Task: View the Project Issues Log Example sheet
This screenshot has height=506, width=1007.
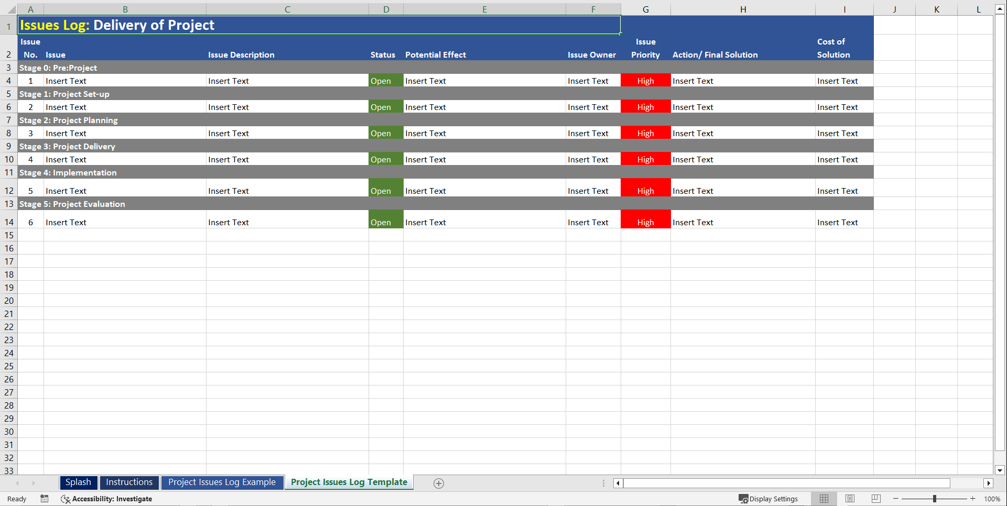Action: click(222, 482)
